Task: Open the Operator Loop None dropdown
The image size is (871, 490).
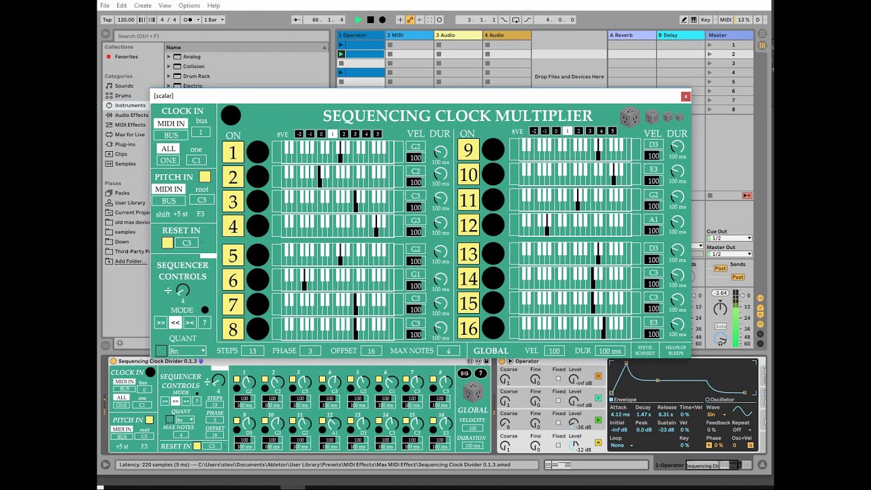Action: [621, 445]
